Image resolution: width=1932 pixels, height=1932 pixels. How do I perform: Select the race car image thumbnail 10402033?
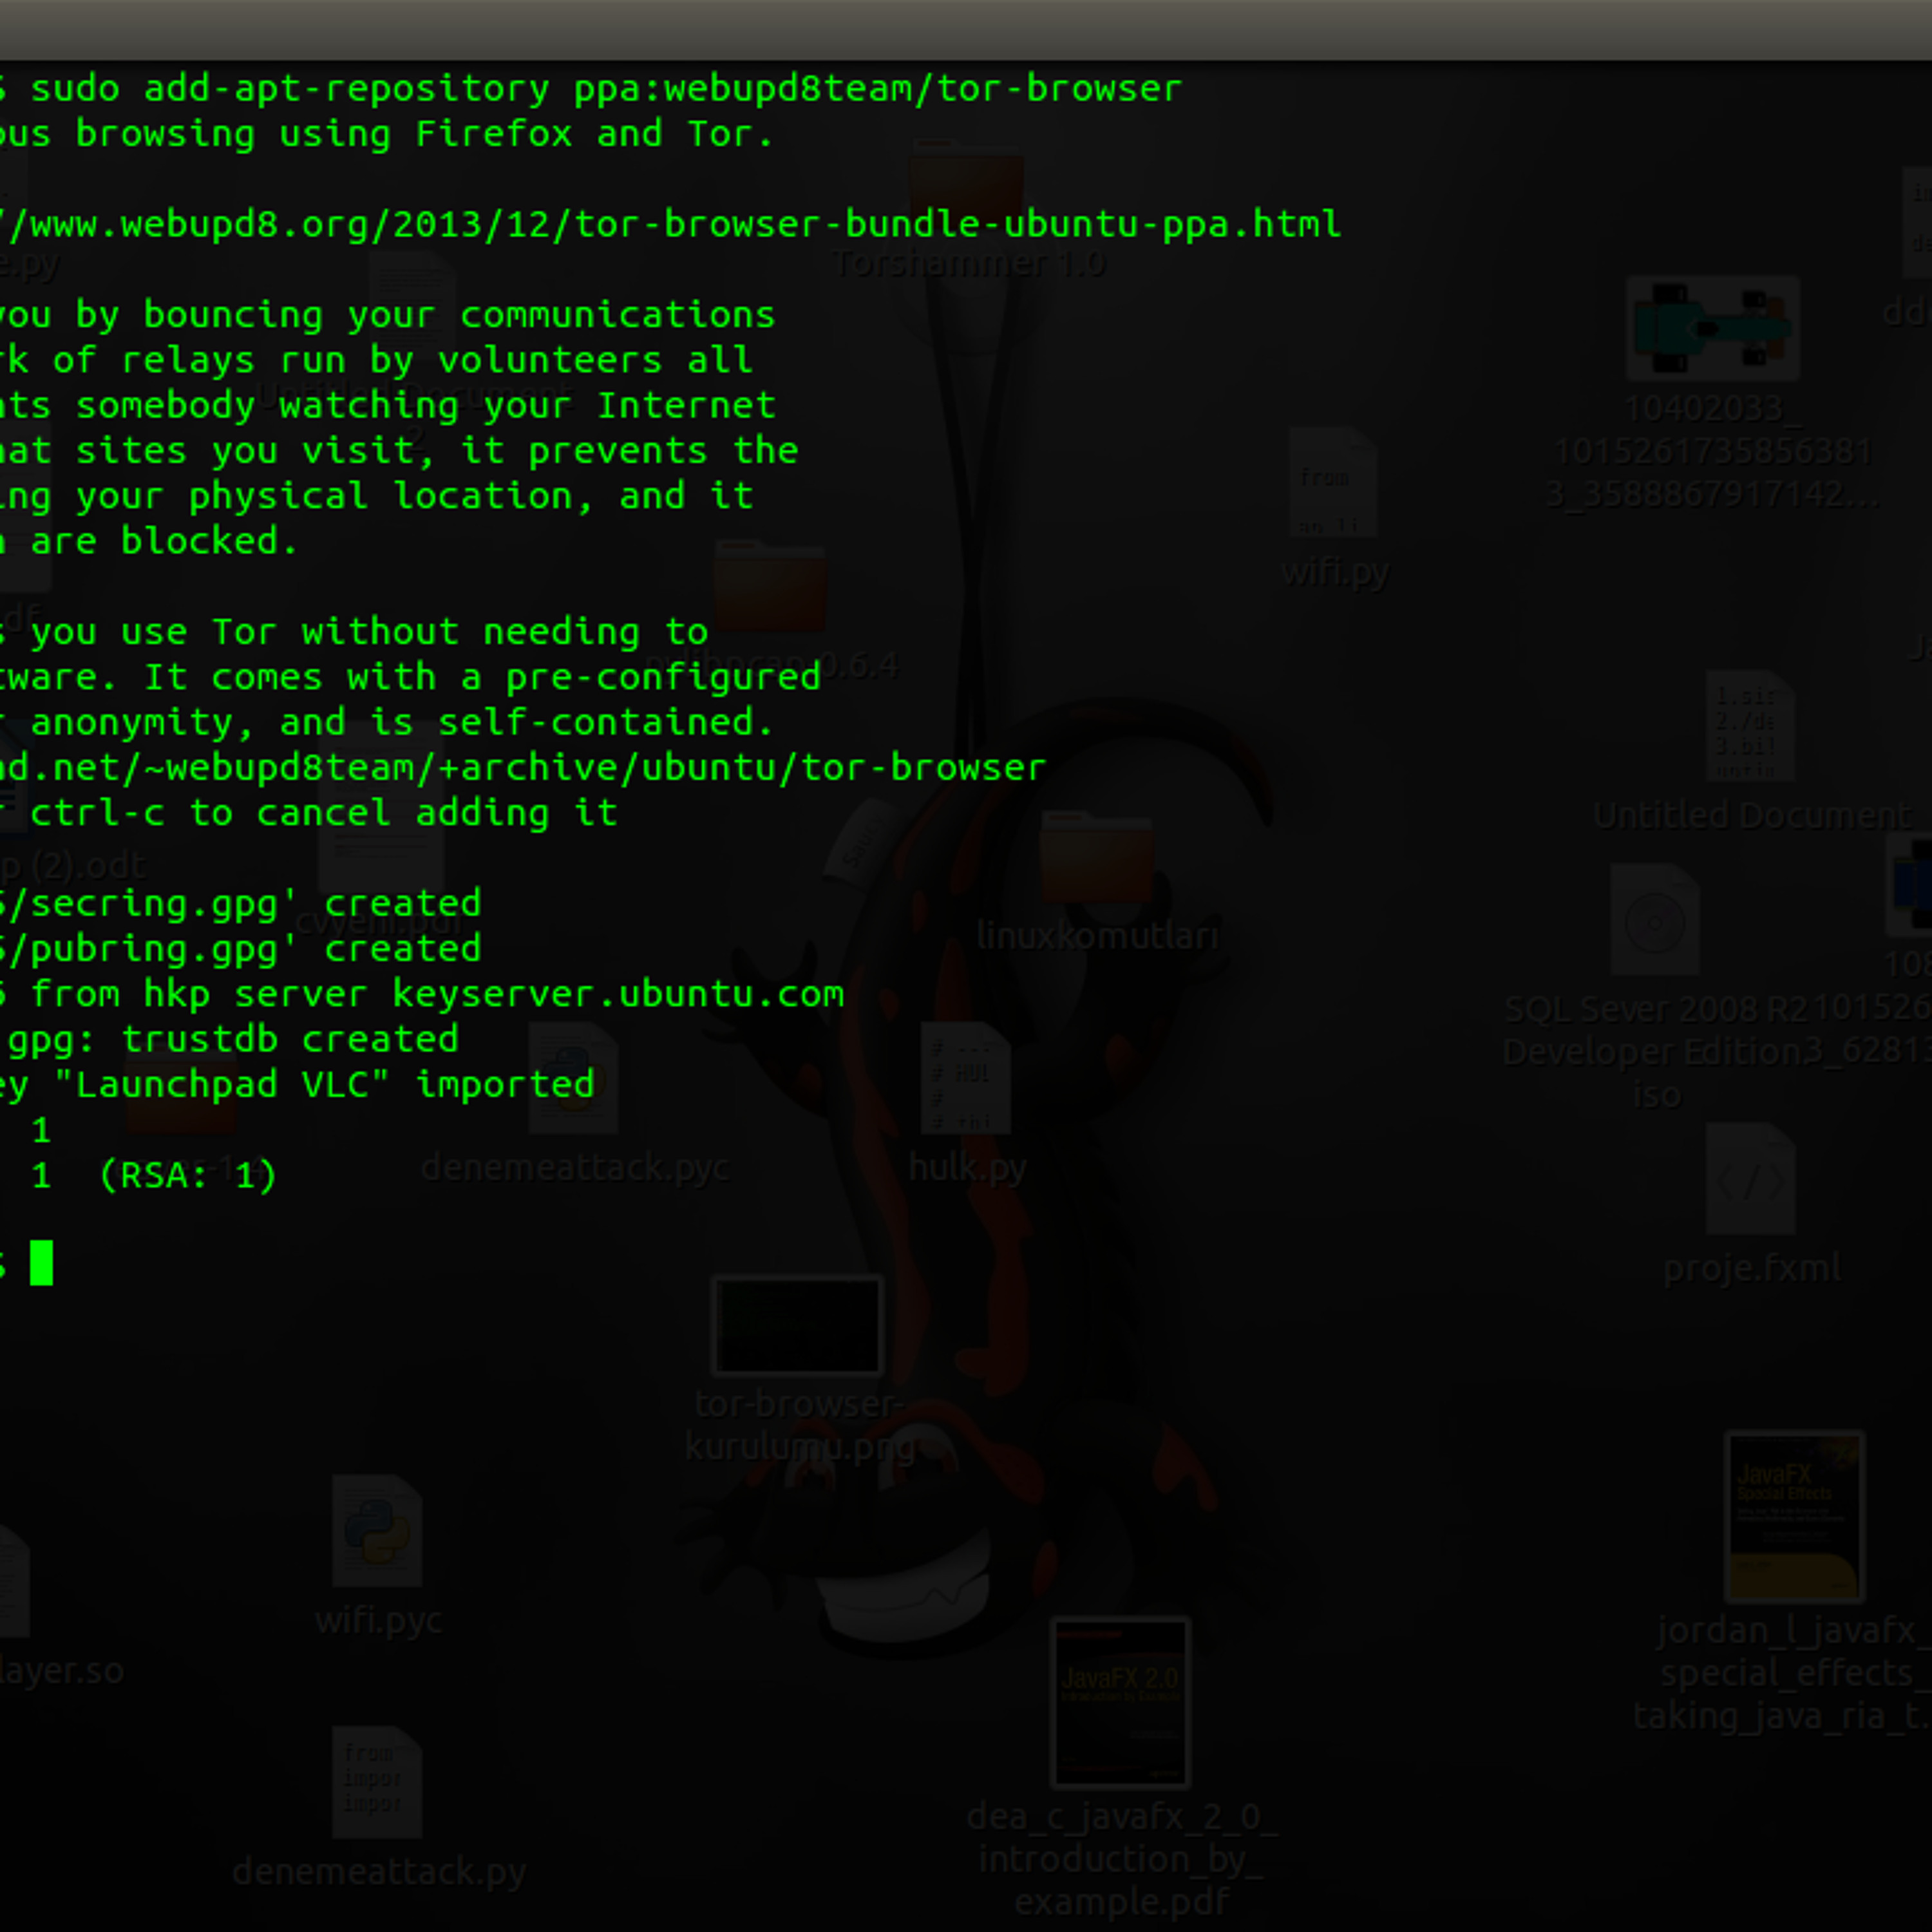click(x=1712, y=328)
